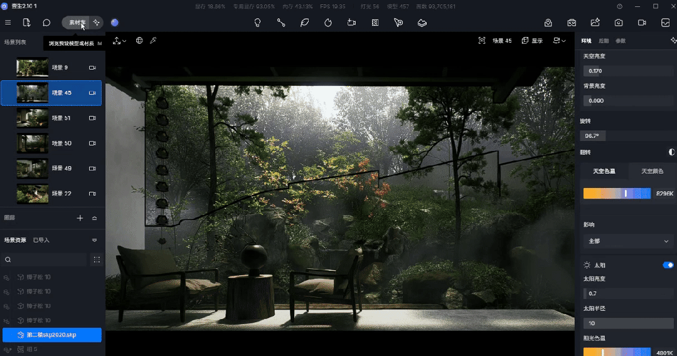Screen dimensions: 677x356
Task: Expand the 场景资源 panel chevron
Action: [95, 240]
